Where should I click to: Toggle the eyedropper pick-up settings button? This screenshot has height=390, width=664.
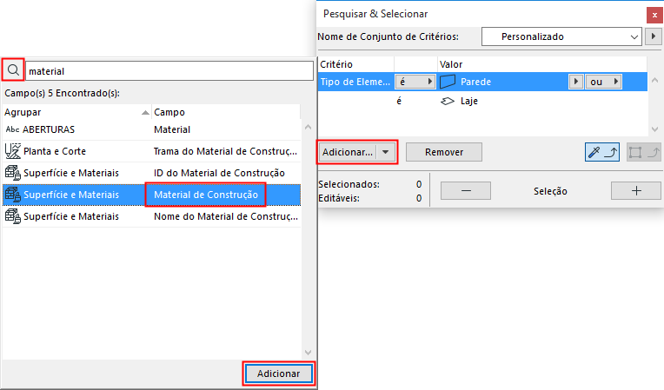602,152
